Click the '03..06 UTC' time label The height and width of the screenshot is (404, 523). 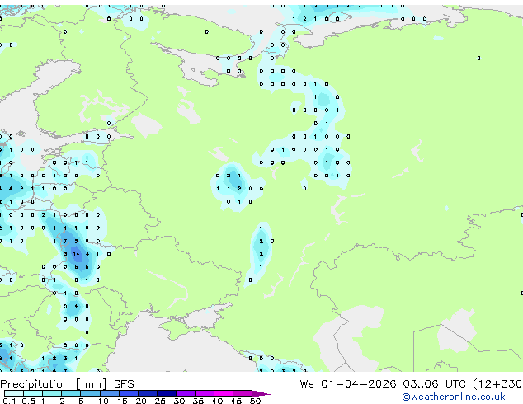(x=434, y=384)
